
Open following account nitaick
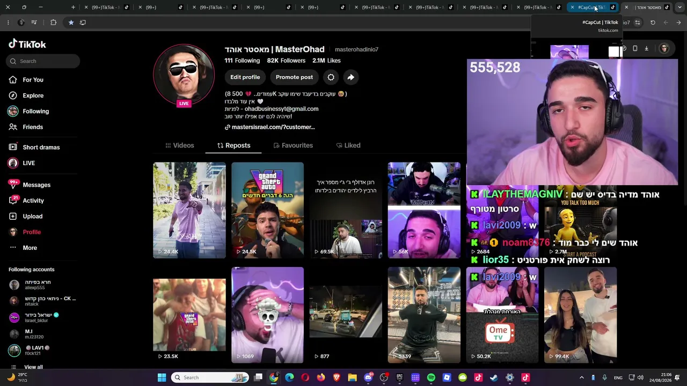click(x=42, y=301)
